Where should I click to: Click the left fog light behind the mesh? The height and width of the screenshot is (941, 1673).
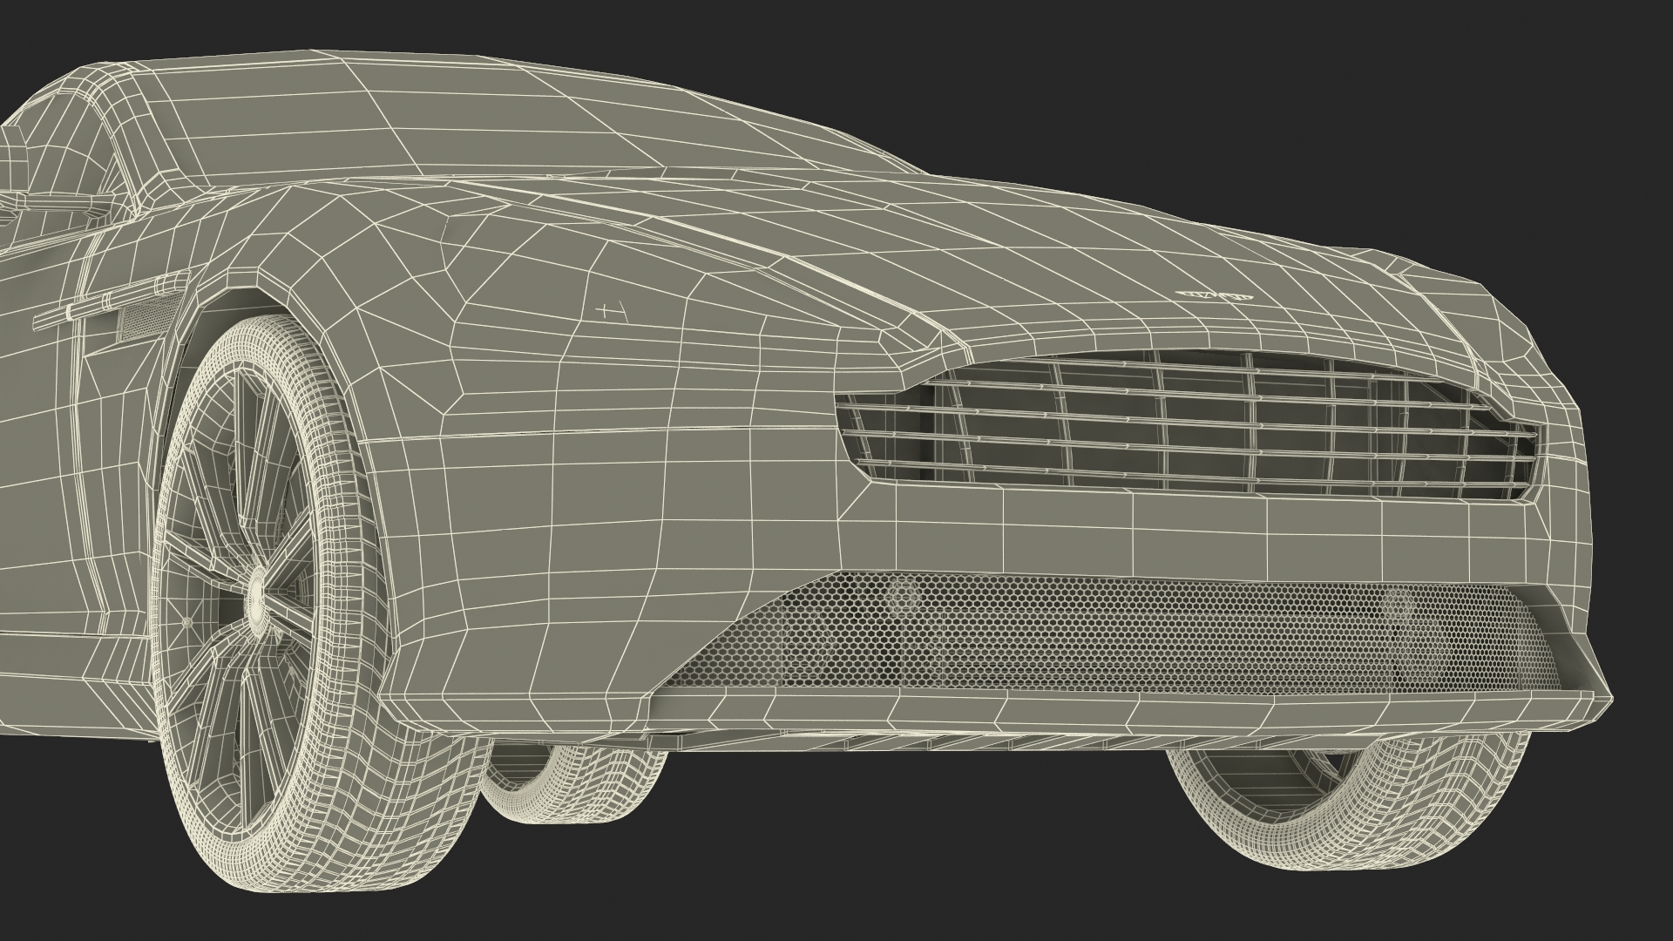[x=903, y=597]
